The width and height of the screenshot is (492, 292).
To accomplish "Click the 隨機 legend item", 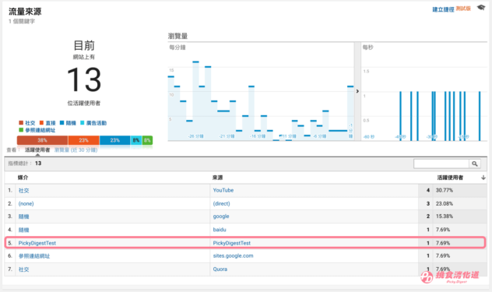I will click(68, 123).
